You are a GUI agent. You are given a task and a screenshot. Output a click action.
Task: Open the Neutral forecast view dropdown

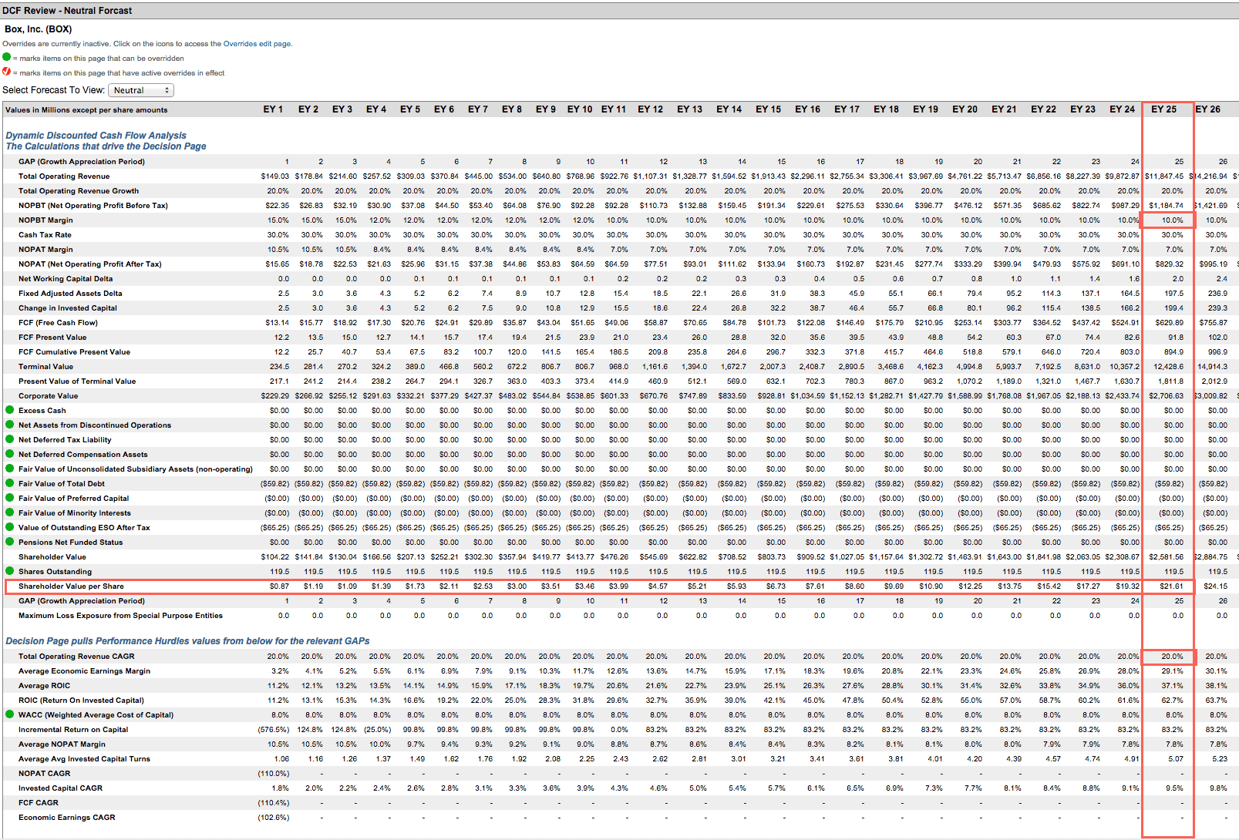pos(141,90)
